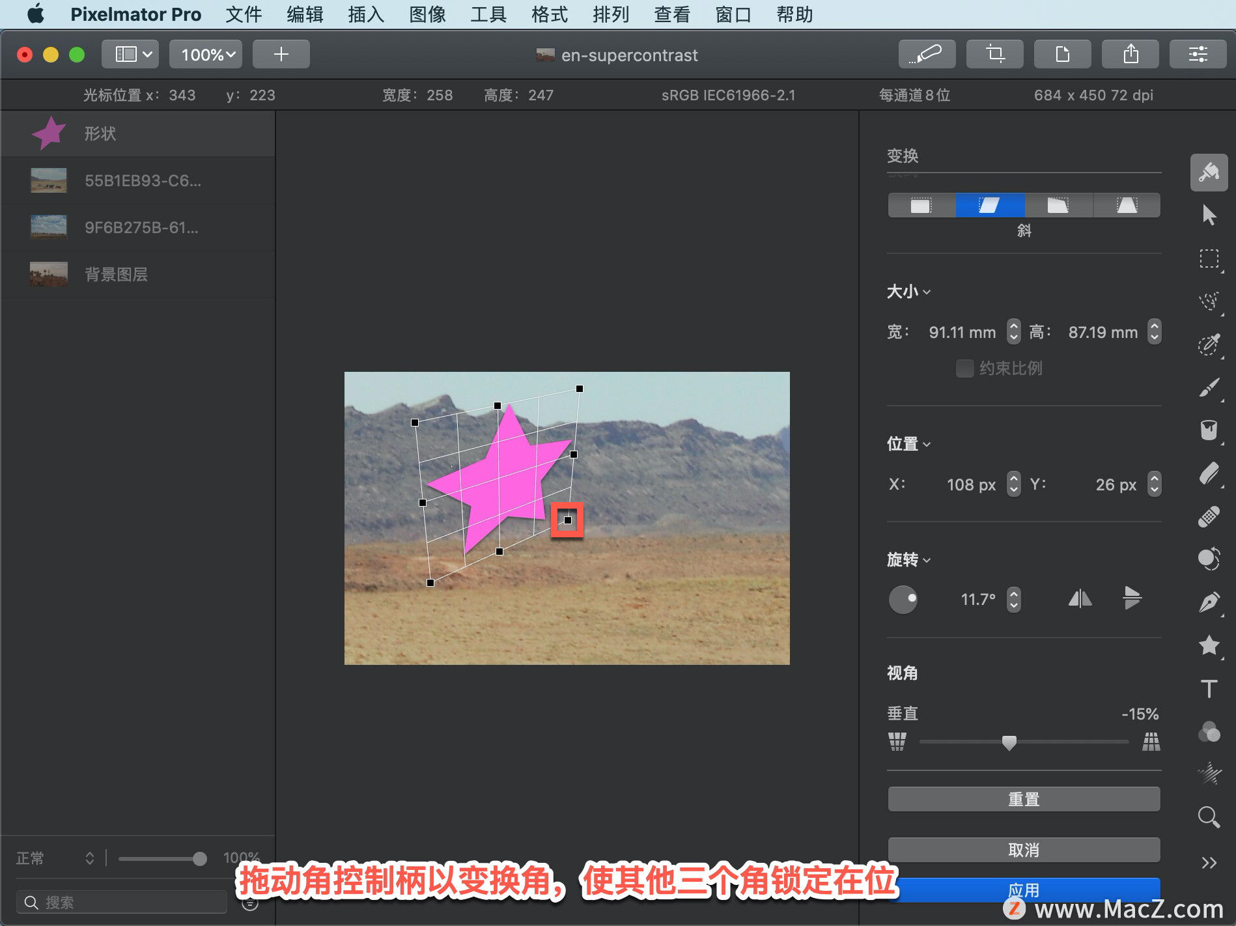Viewport: 1236px width, 926px height.
Task: Select the 55B1EB93-C6 layer
Action: click(x=138, y=180)
